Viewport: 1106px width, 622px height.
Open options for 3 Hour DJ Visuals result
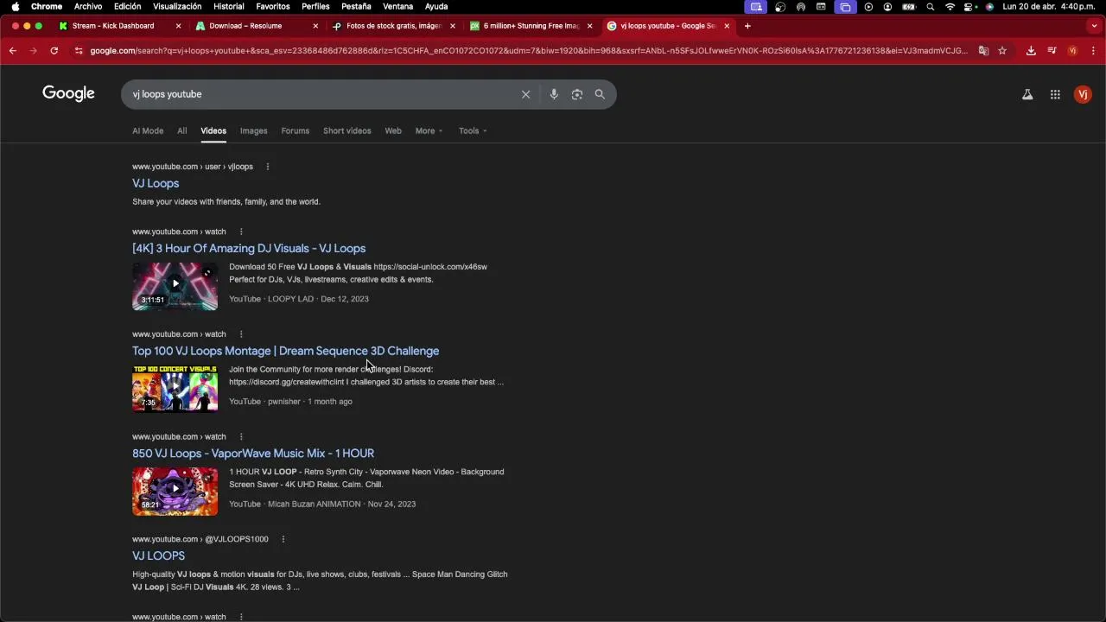pos(241,232)
